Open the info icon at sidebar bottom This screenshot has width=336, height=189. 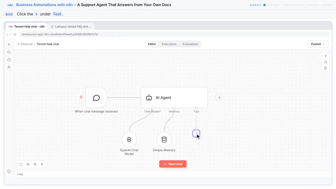(x=9, y=171)
